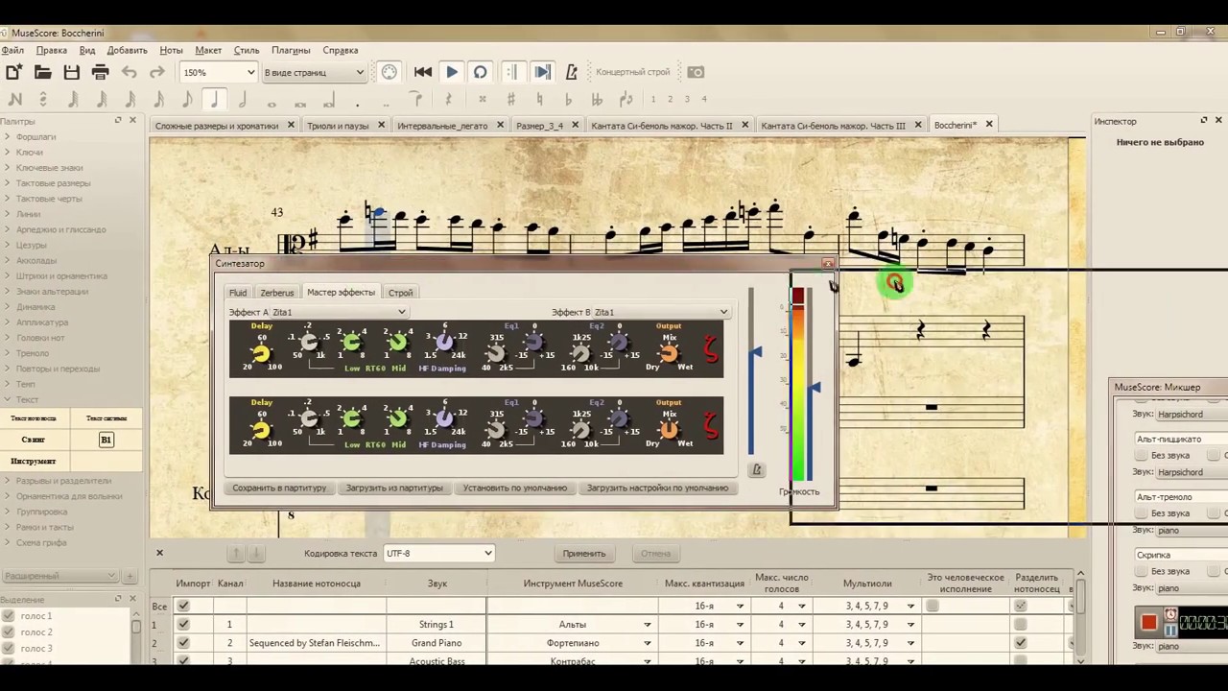The height and width of the screenshot is (691, 1228).
Task: Apply natural accidental
Action: tap(539, 99)
